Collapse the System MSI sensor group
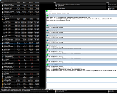Viewport: 117px width, 109px height. (1, 4)
